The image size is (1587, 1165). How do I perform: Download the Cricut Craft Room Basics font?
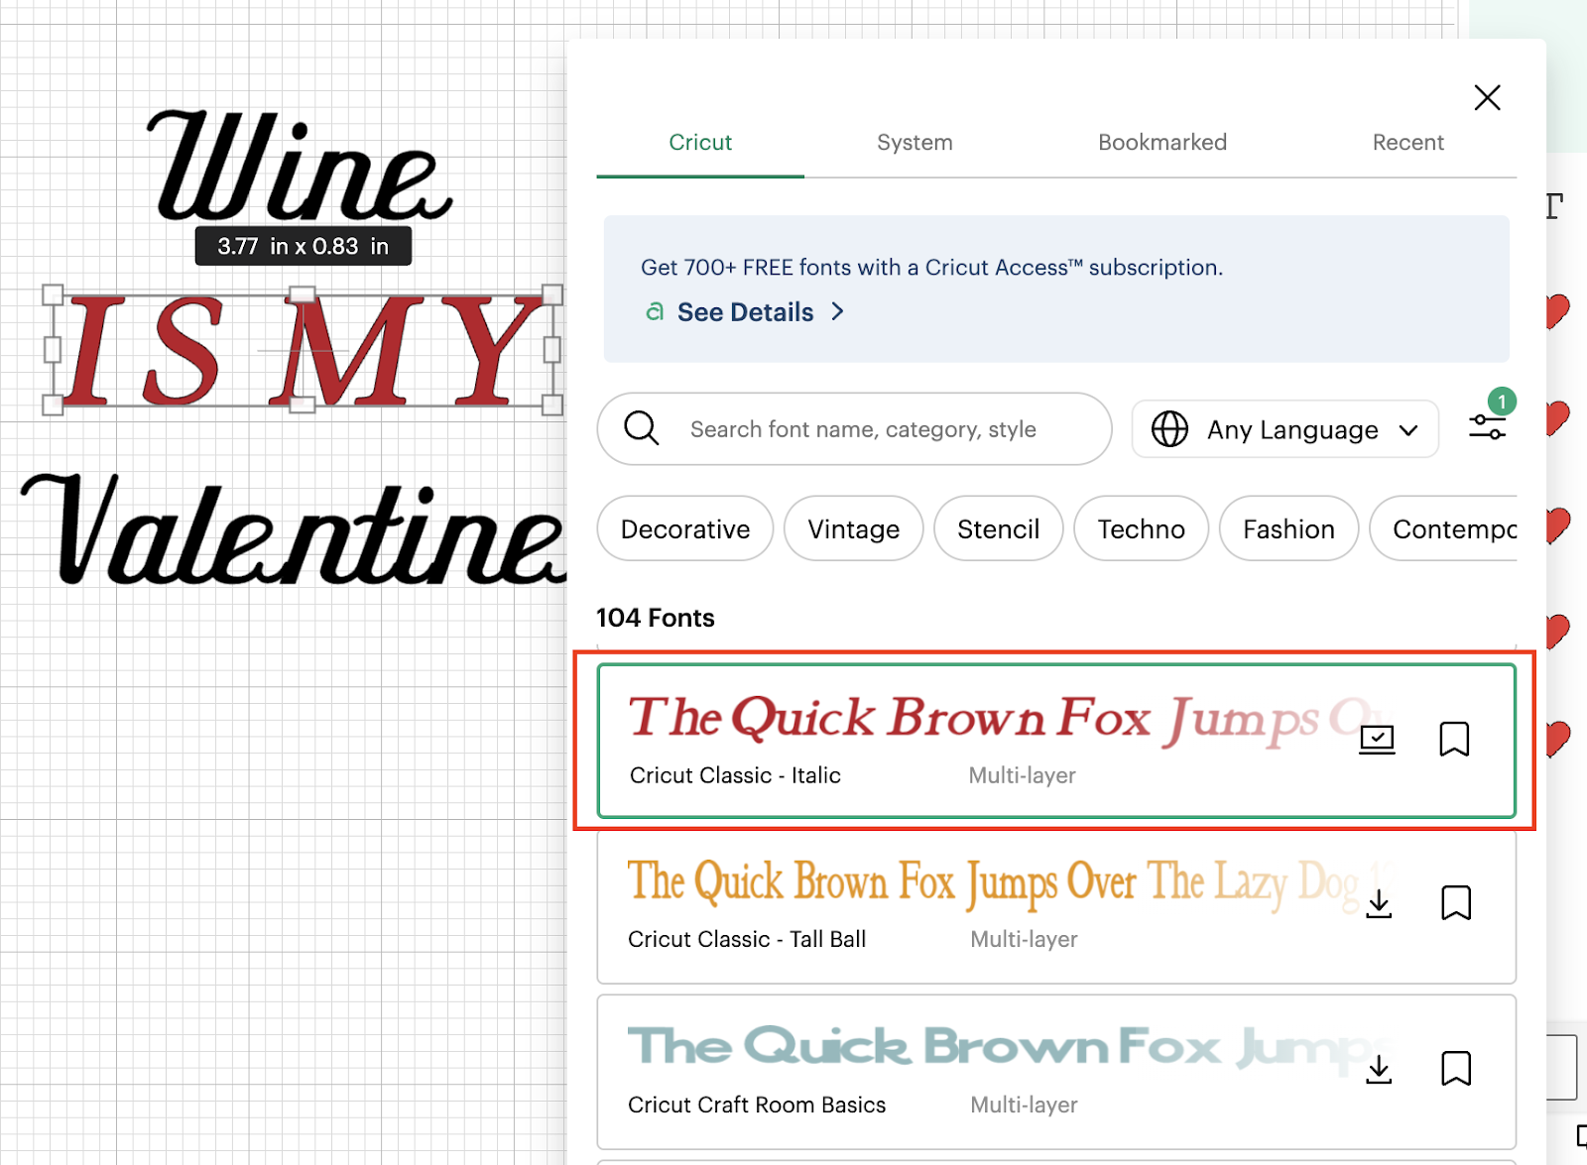1379,1069
